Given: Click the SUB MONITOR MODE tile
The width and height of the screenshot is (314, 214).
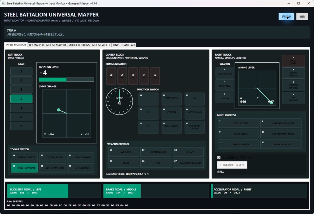Looking at the screenshot, I should pos(281,133).
